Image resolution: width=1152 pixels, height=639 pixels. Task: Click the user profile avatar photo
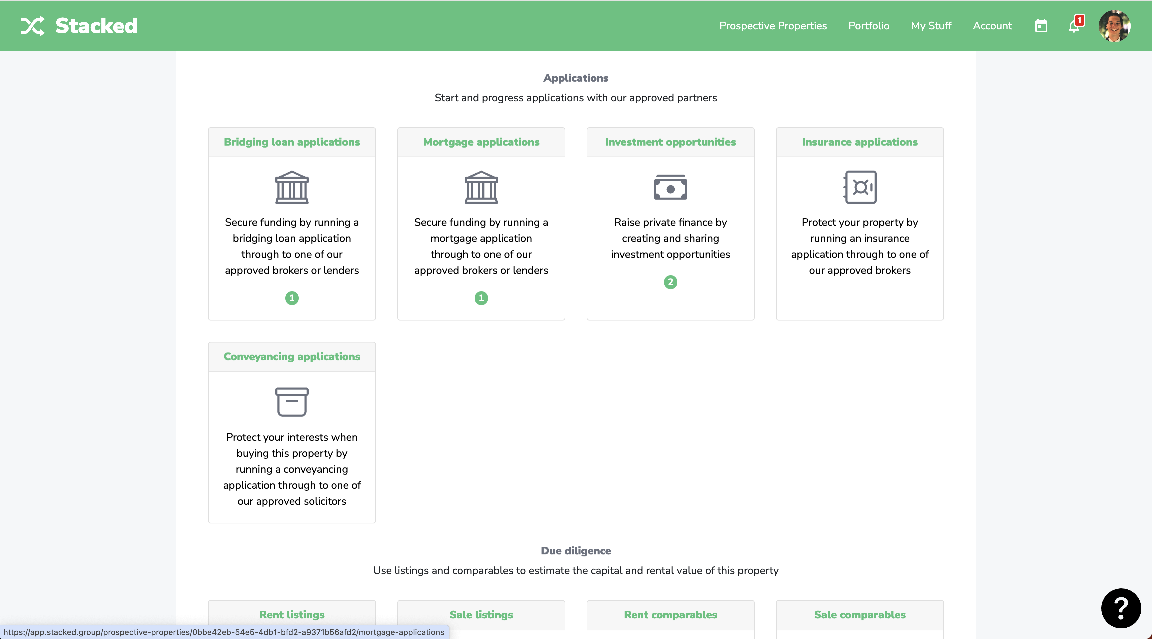[1114, 26]
